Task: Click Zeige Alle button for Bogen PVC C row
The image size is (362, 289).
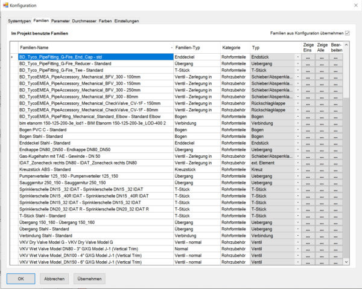Action: coord(322,130)
